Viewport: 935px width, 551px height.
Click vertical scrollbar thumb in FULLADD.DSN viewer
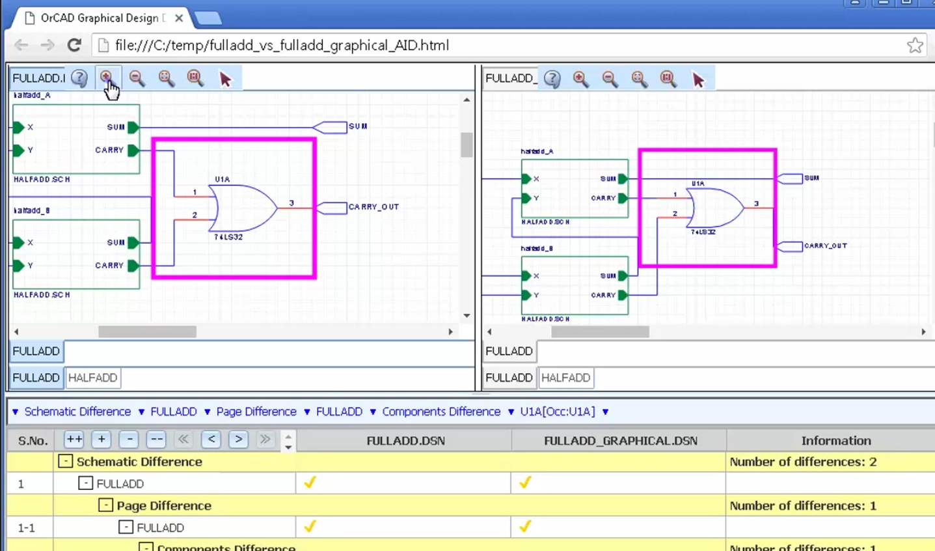coord(467,145)
